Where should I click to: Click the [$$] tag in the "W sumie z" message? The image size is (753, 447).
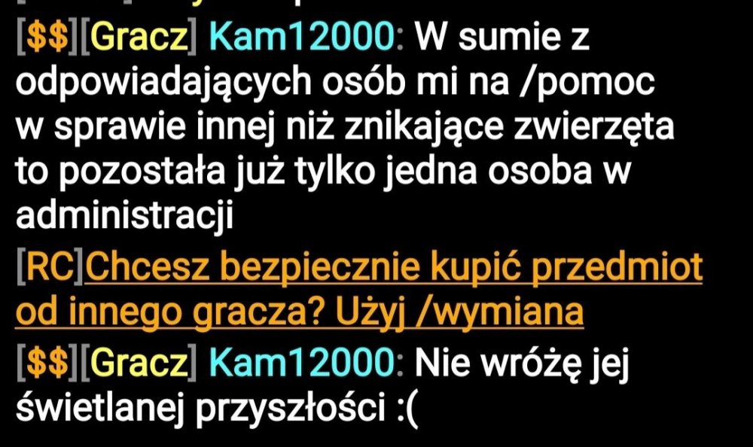point(47,38)
